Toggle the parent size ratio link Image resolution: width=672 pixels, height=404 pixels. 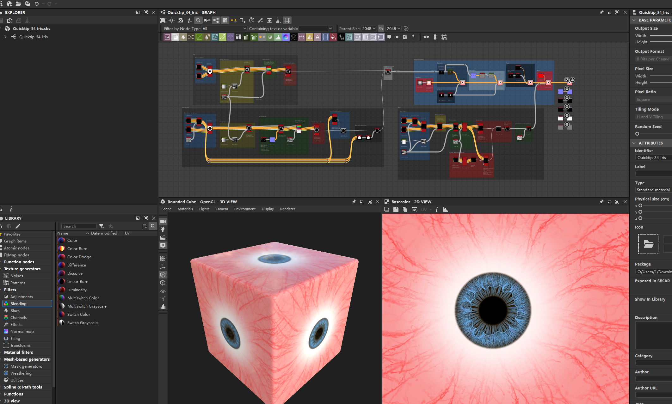coord(381,28)
